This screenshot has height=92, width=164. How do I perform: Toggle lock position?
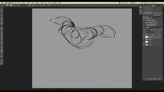[150, 34]
